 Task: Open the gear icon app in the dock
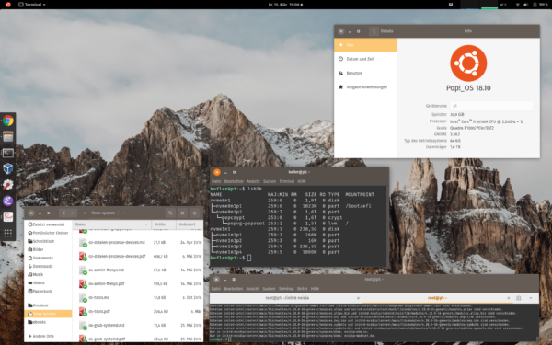(7, 185)
